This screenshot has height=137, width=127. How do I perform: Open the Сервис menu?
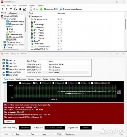click(32, 5)
